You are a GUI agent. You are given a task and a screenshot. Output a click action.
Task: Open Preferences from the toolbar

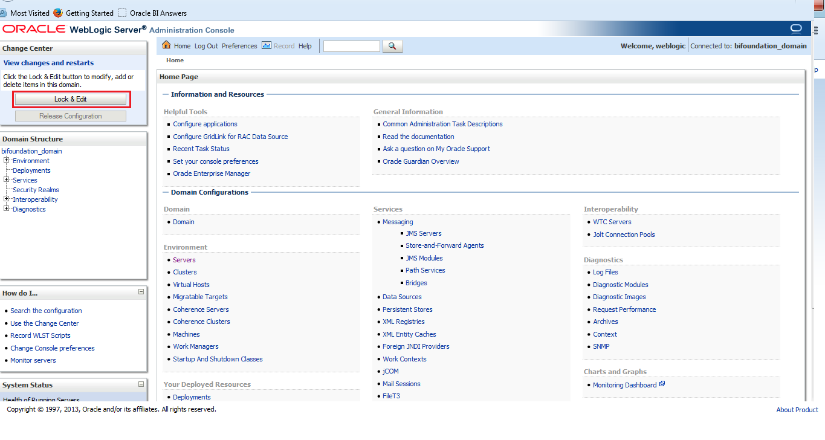point(239,46)
